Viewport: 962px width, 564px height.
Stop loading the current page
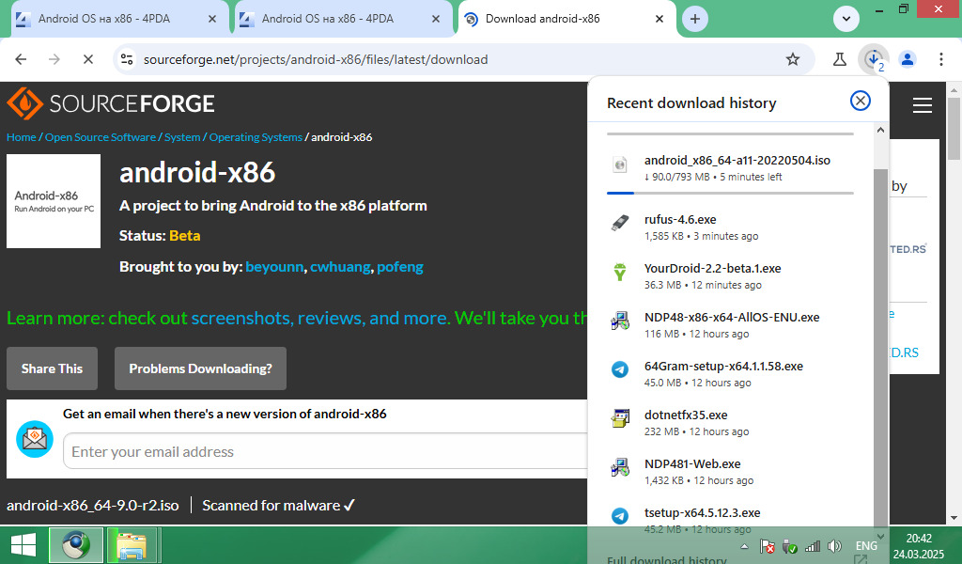tap(87, 59)
